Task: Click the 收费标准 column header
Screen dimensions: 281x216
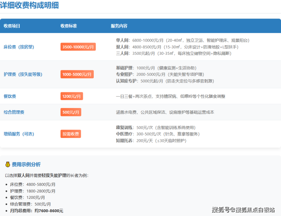Action: pos(69,26)
